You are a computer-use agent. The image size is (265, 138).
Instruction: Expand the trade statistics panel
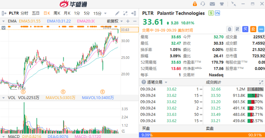click(x=261, y=82)
